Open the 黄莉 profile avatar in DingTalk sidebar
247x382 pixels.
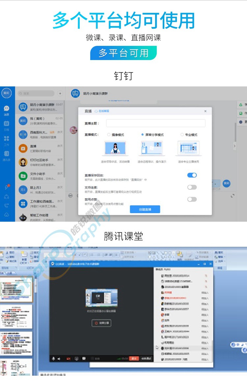[6, 93]
